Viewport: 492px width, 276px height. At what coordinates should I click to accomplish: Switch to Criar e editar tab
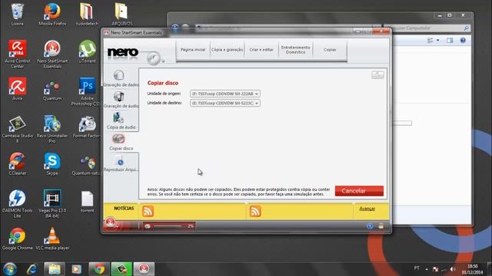tap(261, 50)
